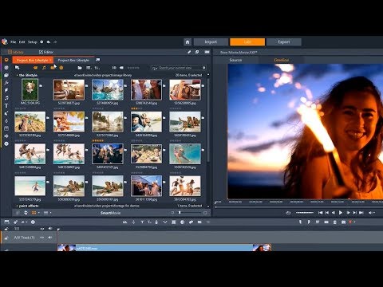Select the first dog portrait thumbnail

tap(30, 90)
